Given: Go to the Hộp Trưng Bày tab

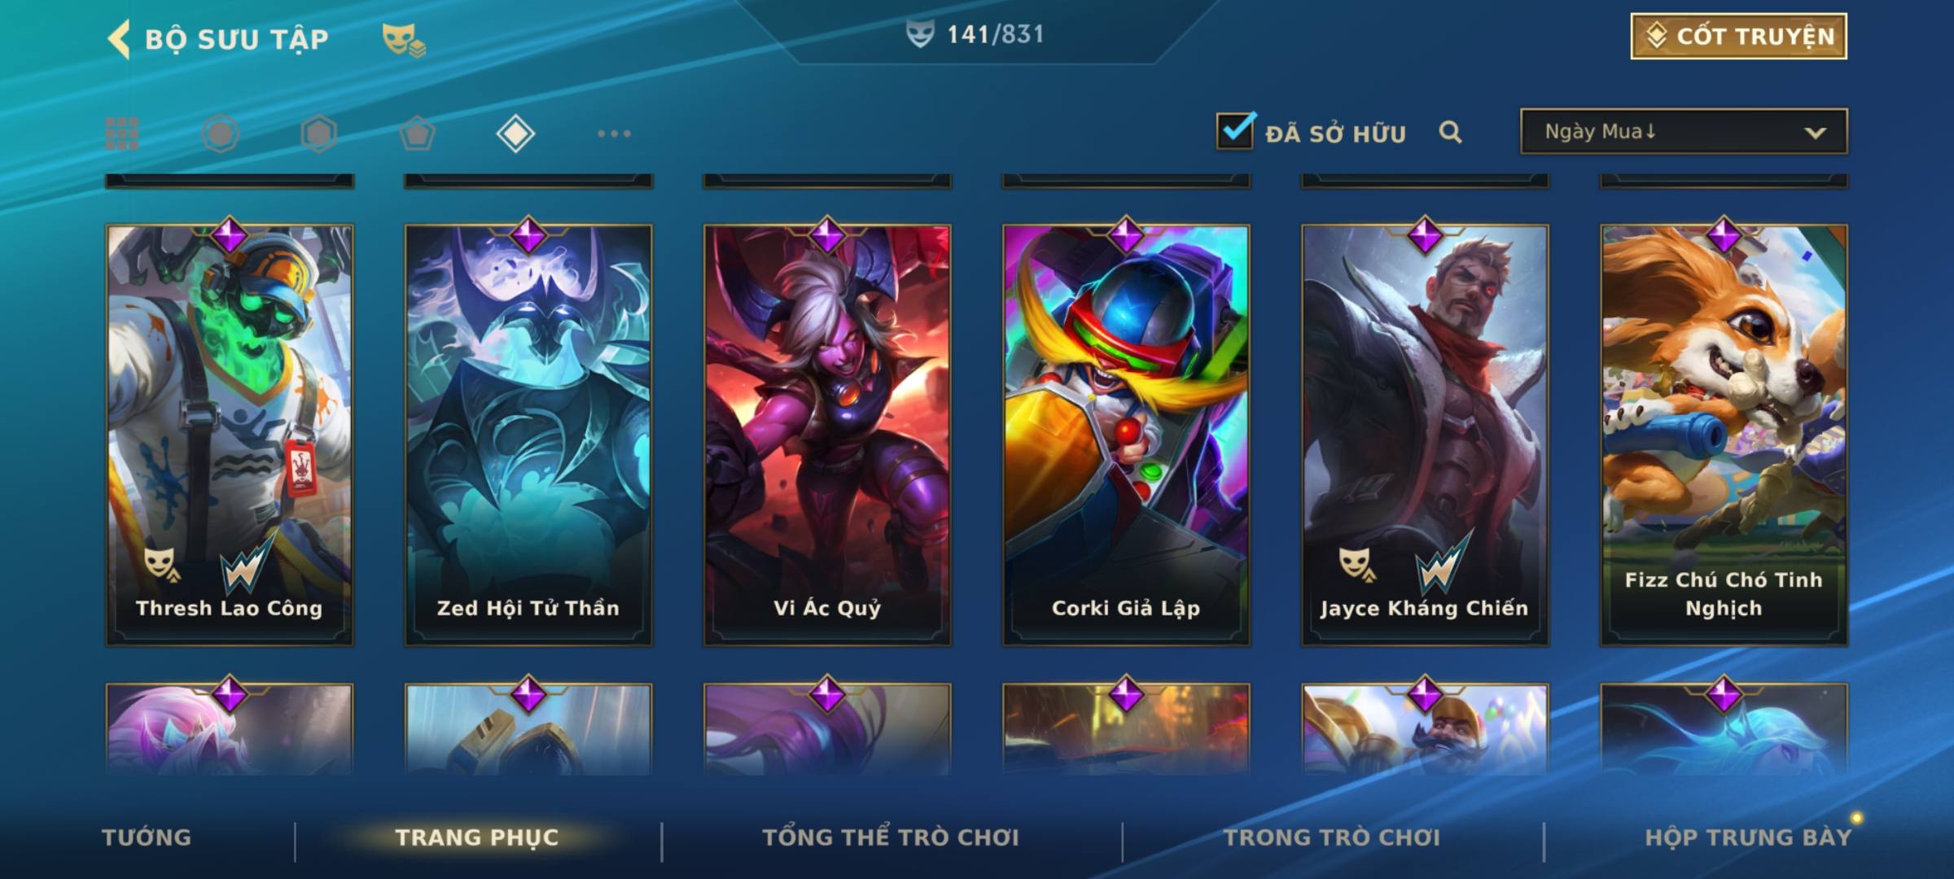Looking at the screenshot, I should click(1748, 837).
